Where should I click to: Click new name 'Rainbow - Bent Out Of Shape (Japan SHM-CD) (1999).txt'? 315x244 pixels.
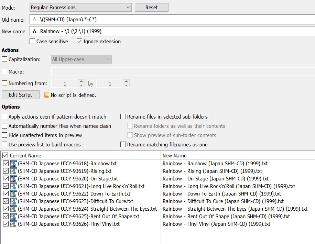226,217
